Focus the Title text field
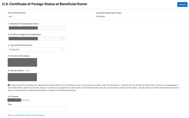This screenshot has width=189, height=118. pyautogui.click(x=36, y=109)
